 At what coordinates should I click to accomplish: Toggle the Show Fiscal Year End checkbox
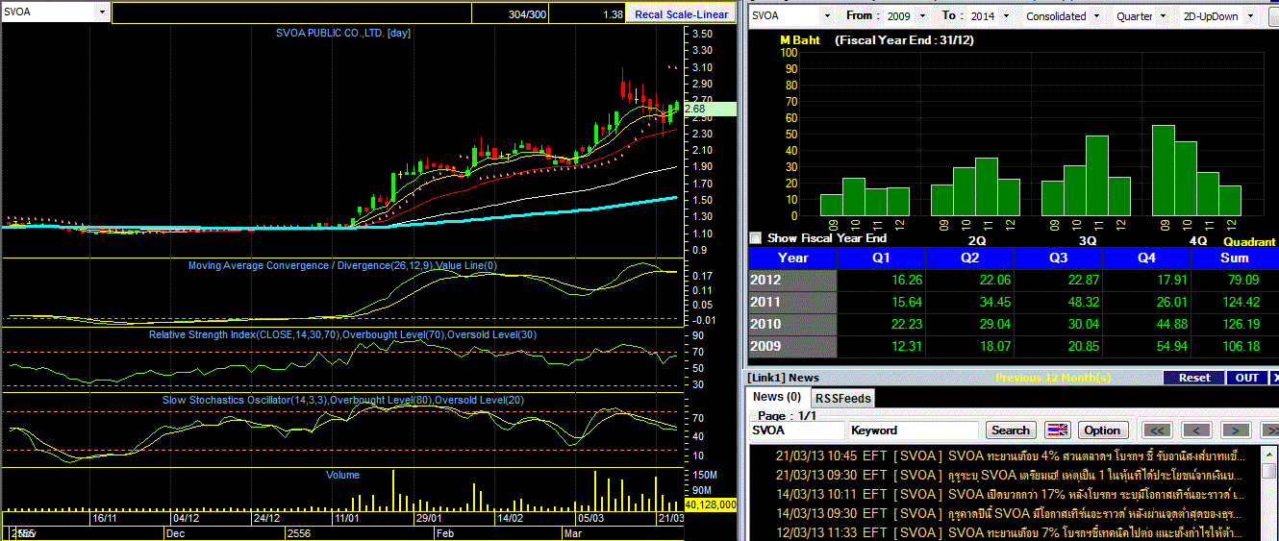tap(756, 237)
